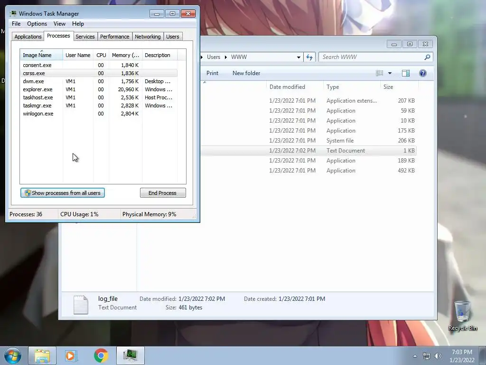This screenshot has width=486, height=365.
Task: Switch to the Networking tab
Action: point(148,37)
